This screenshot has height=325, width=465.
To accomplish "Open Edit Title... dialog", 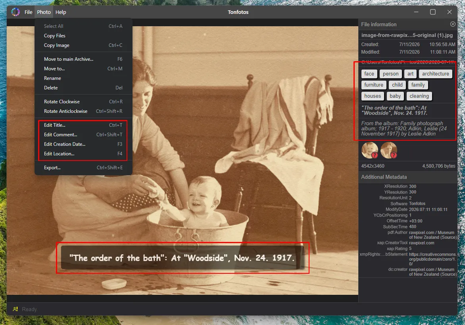I will 83,125.
